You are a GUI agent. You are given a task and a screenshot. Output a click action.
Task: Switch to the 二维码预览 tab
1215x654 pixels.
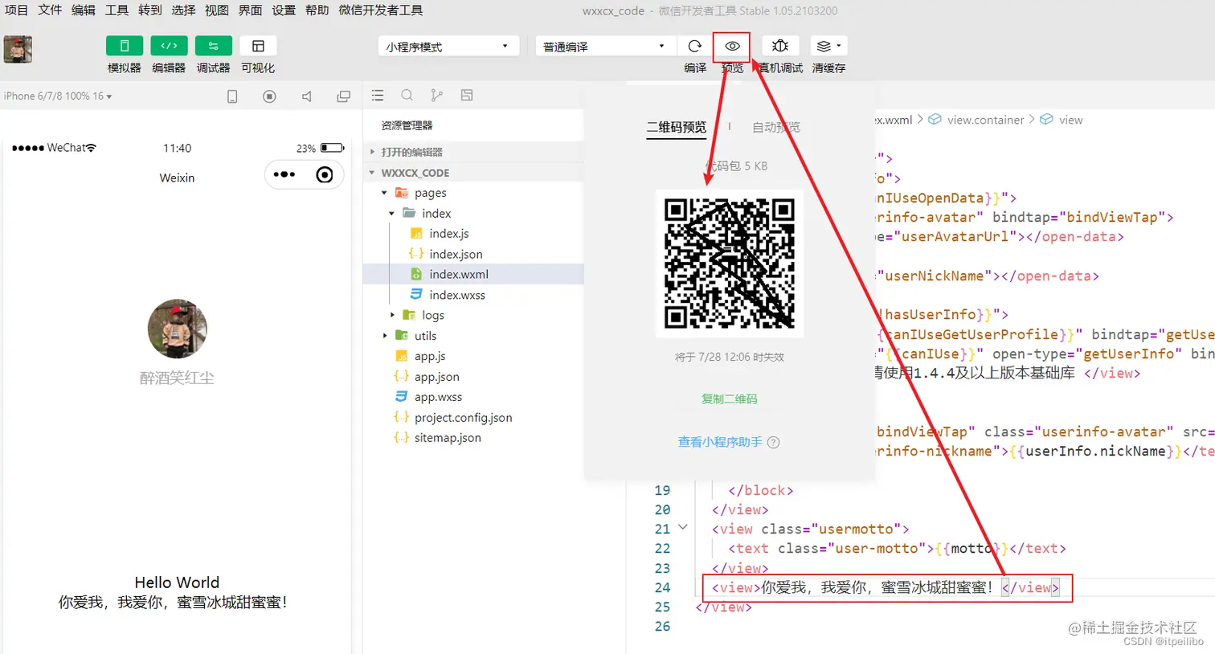677,127
